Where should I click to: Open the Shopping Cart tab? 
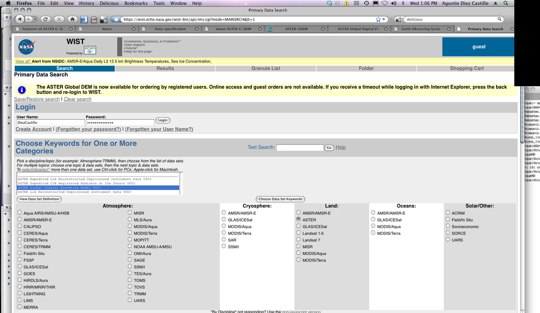coord(467,68)
